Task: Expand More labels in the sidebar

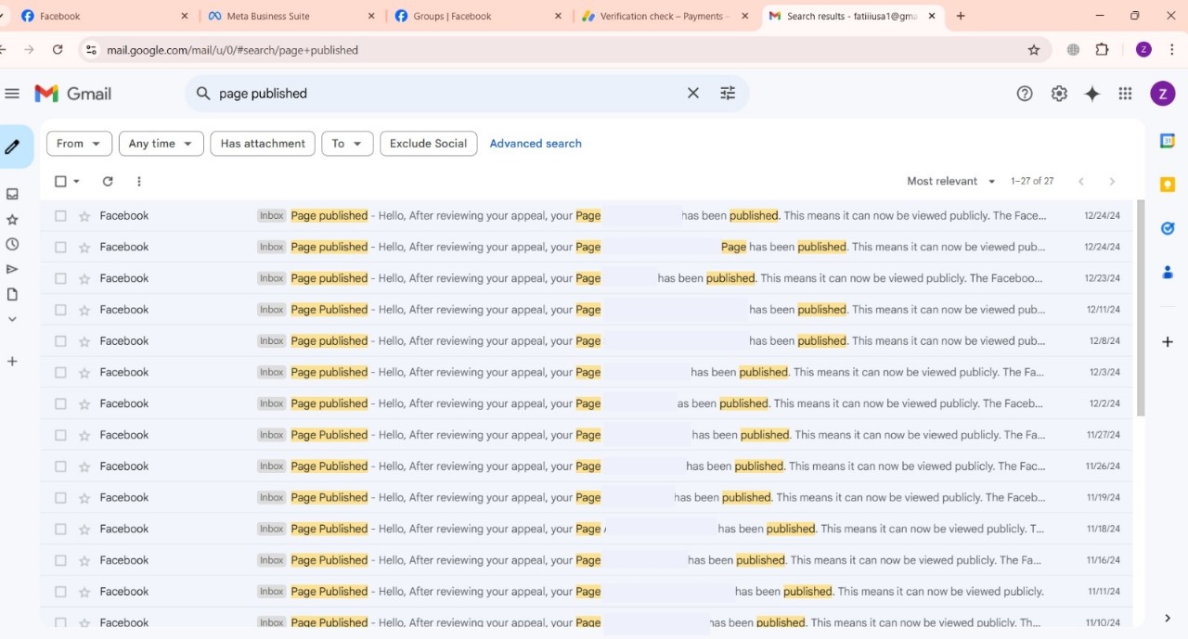Action: 12,319
